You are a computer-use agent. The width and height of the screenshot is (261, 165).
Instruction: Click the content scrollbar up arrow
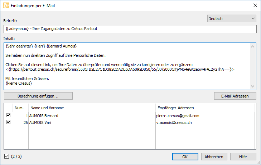point(252,46)
